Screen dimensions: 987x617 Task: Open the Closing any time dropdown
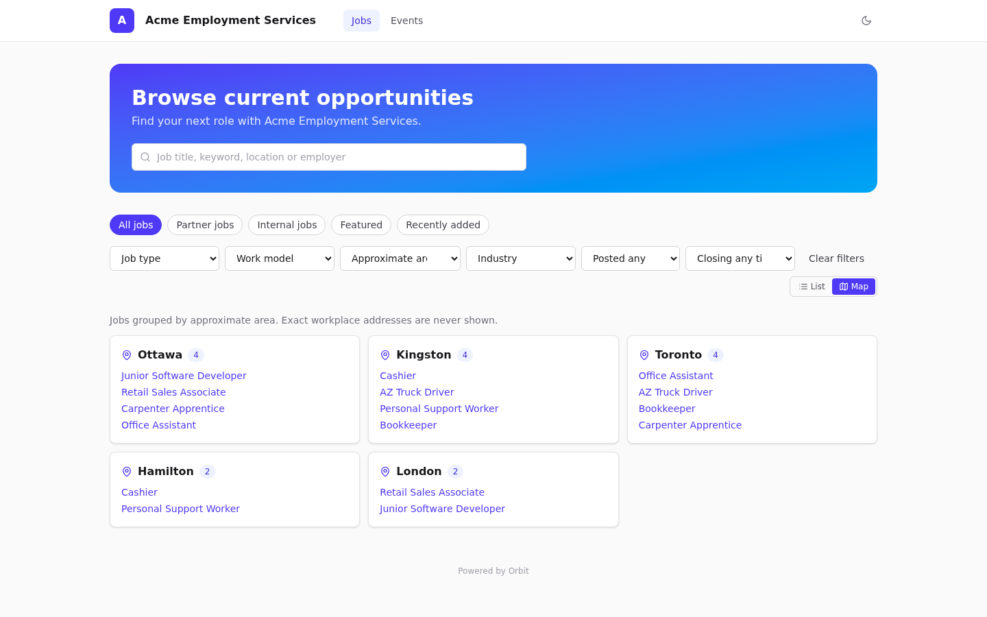click(740, 258)
